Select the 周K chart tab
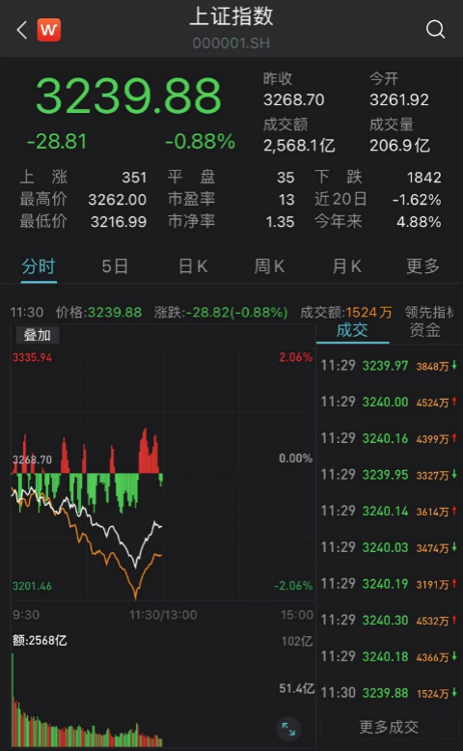The height and width of the screenshot is (751, 463). point(269,266)
